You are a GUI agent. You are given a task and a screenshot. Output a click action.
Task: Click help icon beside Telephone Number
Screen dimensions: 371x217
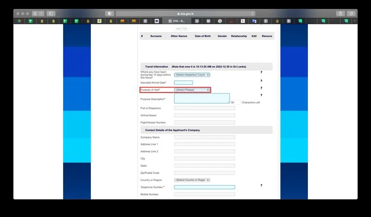(261, 185)
